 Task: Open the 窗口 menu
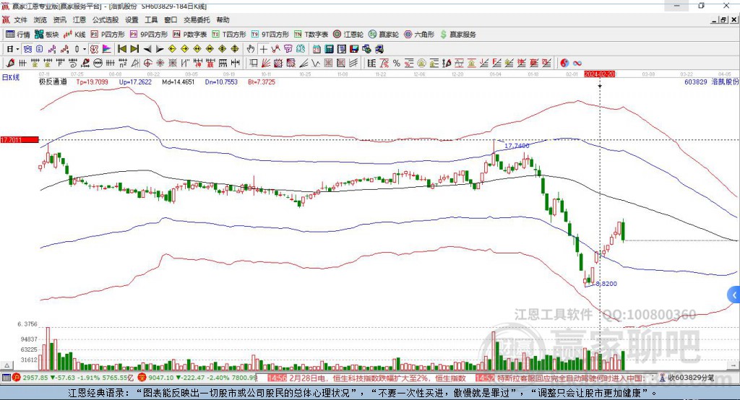tap(171, 19)
